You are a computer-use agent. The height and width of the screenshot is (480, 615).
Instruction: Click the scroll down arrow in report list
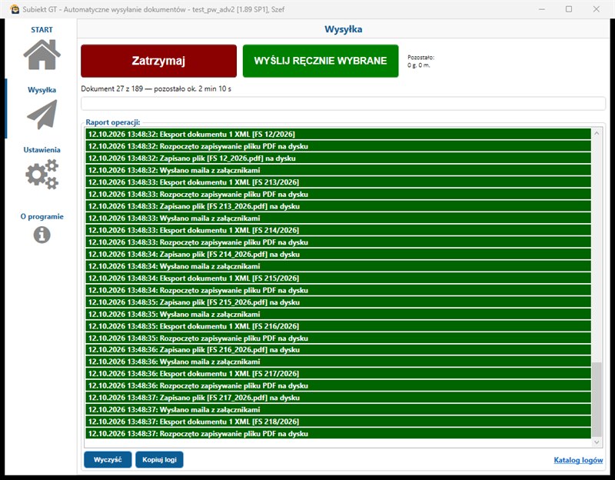coord(597,442)
